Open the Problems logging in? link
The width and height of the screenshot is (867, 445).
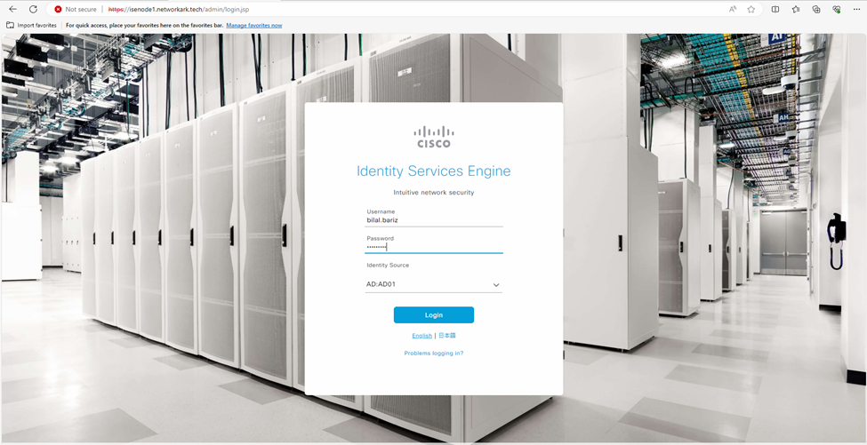[434, 354]
